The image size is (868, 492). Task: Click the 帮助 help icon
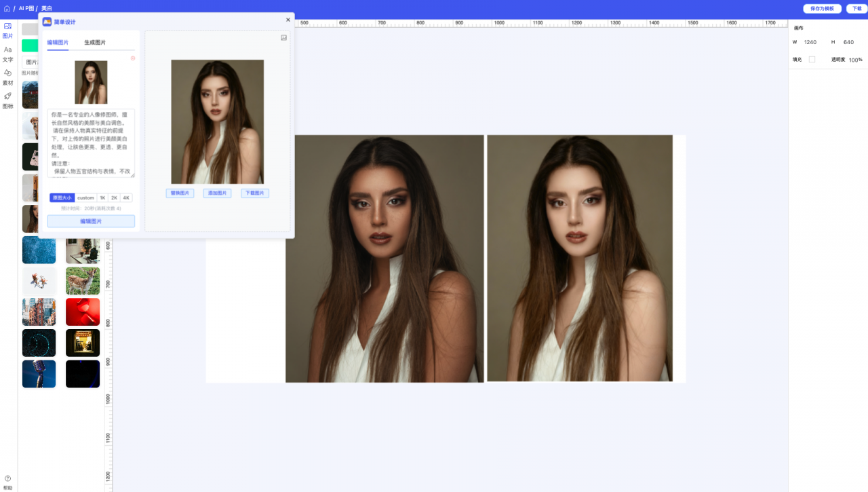(x=7, y=482)
